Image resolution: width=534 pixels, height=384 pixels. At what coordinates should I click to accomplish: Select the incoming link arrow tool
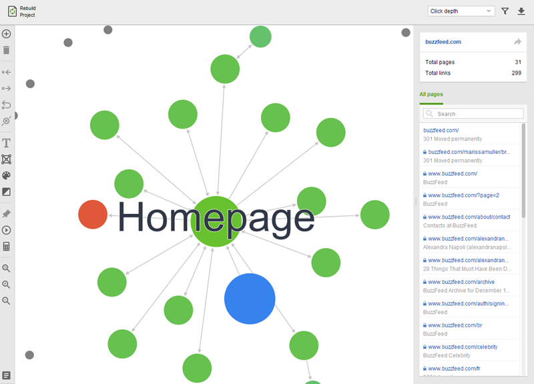7,72
